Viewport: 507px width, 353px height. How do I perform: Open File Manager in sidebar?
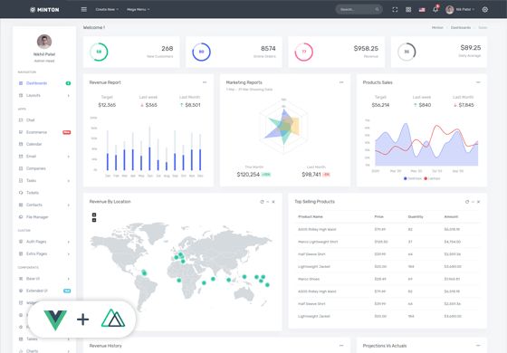pos(44,217)
